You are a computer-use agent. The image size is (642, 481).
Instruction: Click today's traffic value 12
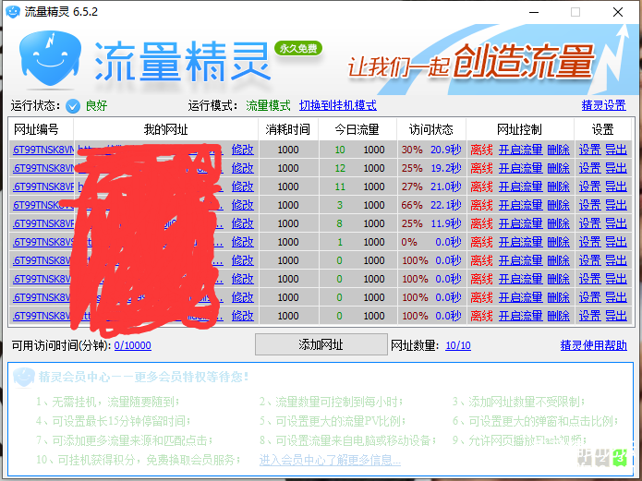(340, 168)
